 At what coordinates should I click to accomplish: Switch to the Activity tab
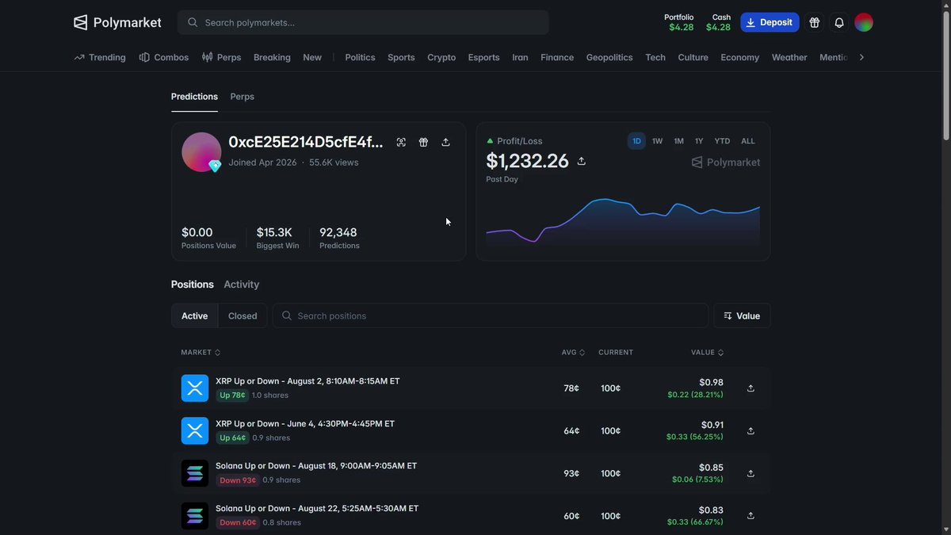(242, 285)
